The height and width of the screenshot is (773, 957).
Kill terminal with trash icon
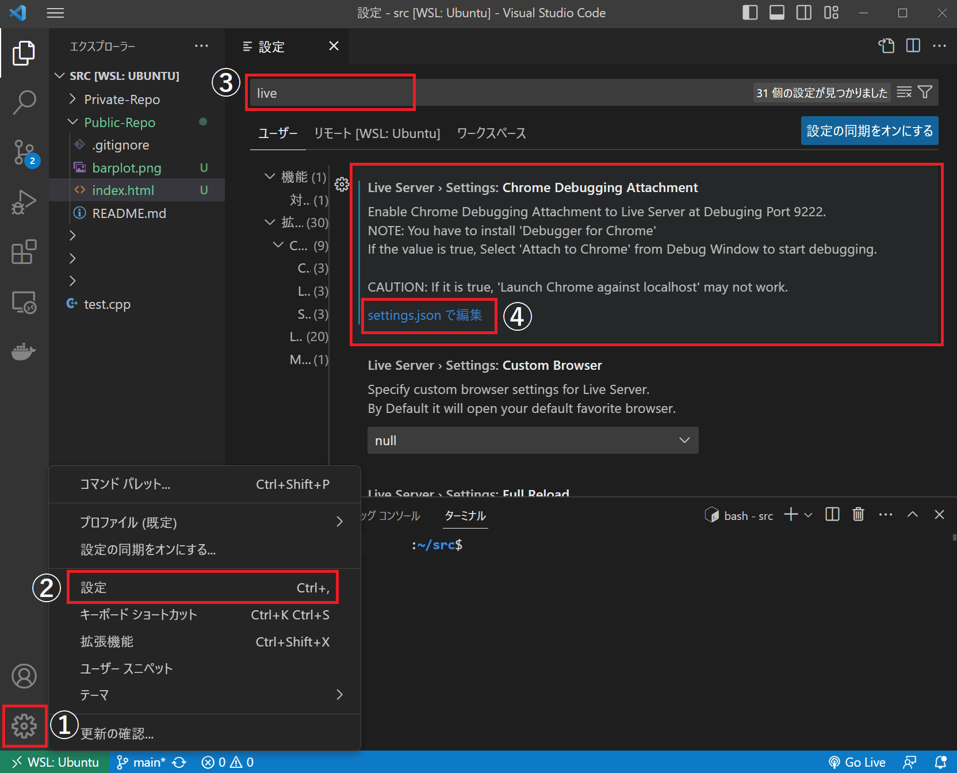[x=858, y=514]
